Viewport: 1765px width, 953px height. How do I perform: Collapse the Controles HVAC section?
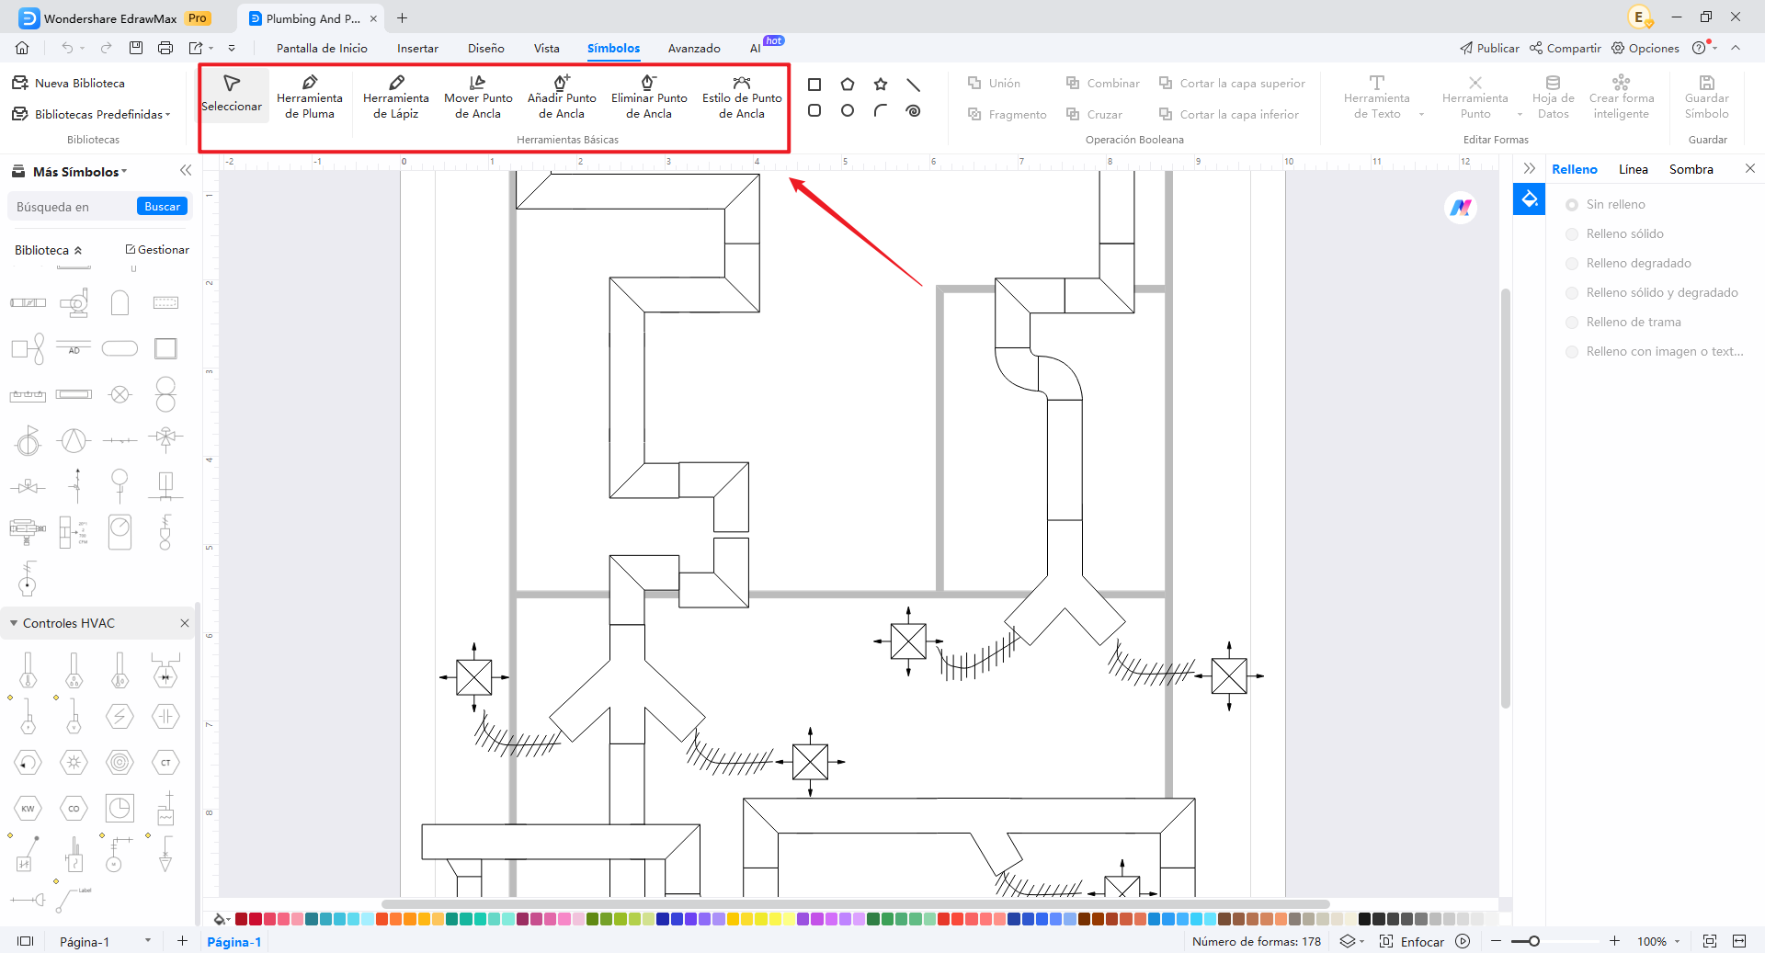click(x=14, y=623)
